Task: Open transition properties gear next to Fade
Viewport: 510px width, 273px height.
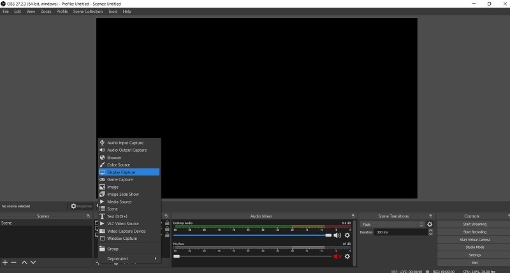Action: coord(430,225)
